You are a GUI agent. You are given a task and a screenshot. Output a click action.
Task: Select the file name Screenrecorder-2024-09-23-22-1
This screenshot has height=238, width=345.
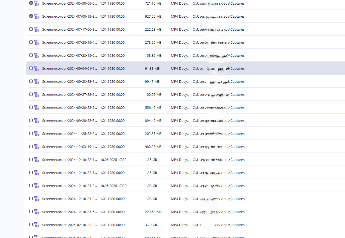pos(69,81)
